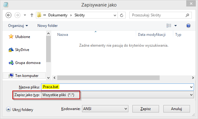198x119 pixels.
Task: Click horizontal scrollbar left arrow
Action: pyautogui.click(x=54, y=78)
